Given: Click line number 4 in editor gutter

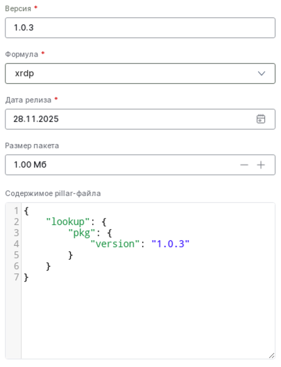Looking at the screenshot, I should (x=16, y=244).
